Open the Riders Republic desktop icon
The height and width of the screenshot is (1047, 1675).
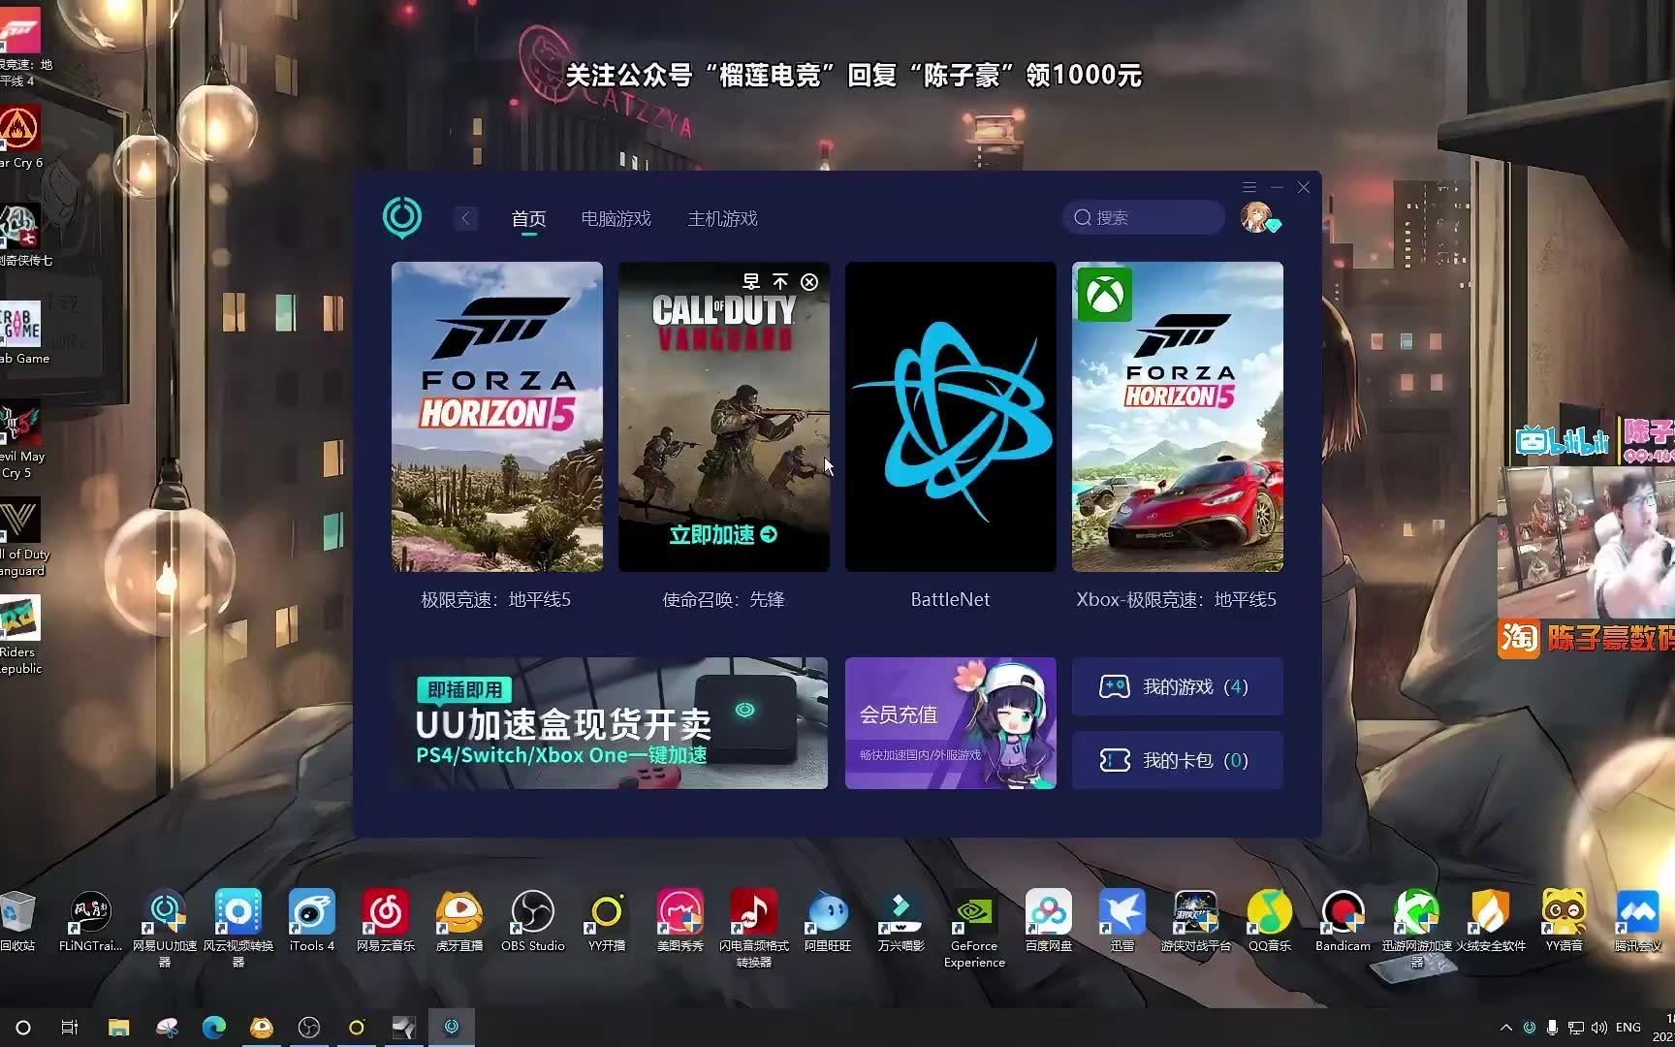[20, 635]
